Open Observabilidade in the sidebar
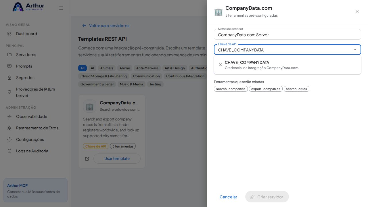 [35, 116]
